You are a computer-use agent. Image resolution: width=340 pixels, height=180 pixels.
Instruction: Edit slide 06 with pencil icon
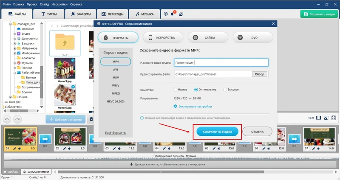coord(263,149)
